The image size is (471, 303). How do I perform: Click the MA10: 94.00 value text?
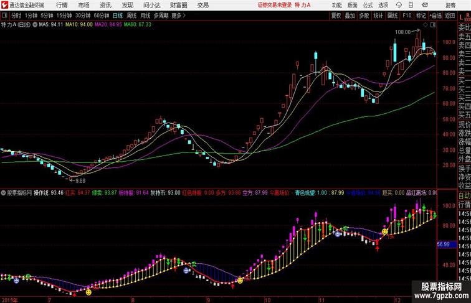(x=79, y=25)
